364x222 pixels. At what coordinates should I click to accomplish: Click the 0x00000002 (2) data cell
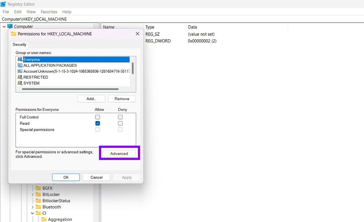pyautogui.click(x=202, y=41)
